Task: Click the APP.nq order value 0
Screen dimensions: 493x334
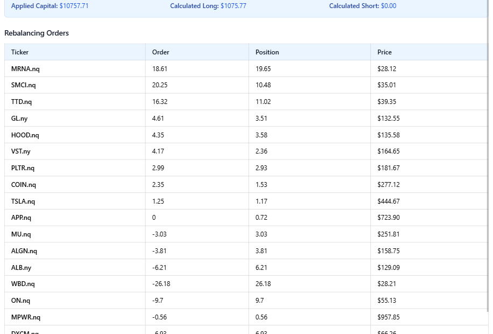Action: (x=154, y=218)
